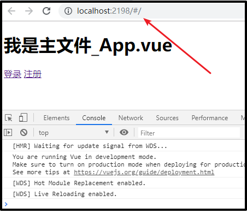Open the site info circle icon
The image size is (247, 213).
[68, 11]
